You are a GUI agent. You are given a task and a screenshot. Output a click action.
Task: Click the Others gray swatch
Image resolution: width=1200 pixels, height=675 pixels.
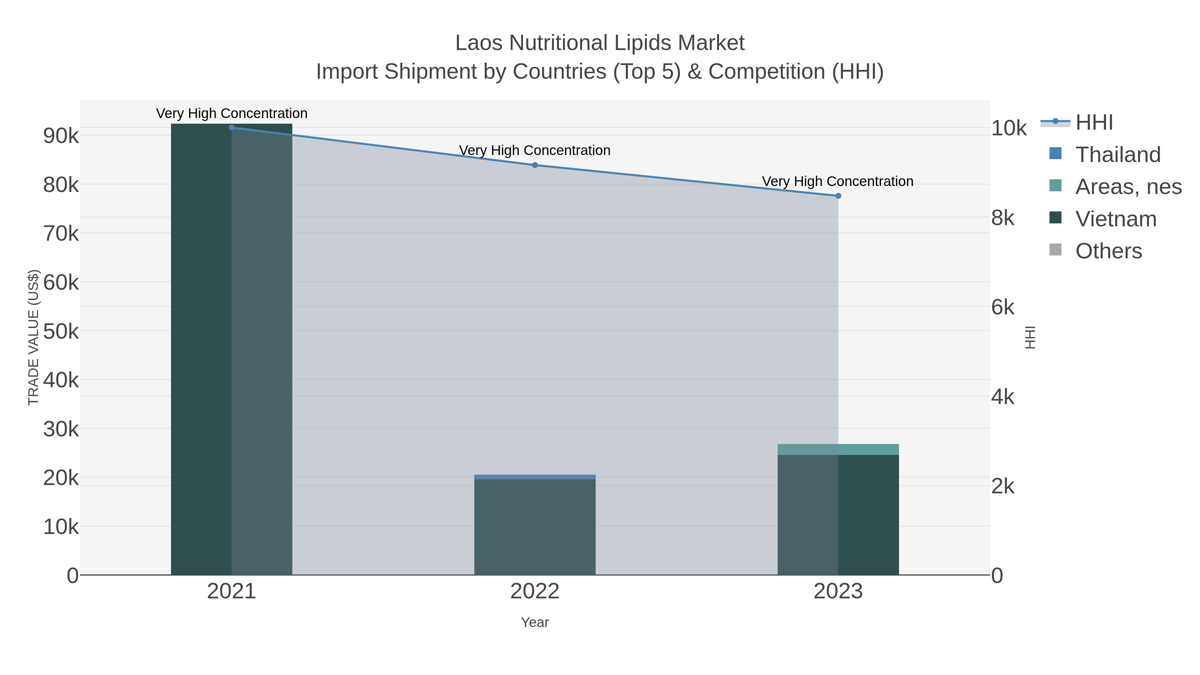pyautogui.click(x=1055, y=250)
